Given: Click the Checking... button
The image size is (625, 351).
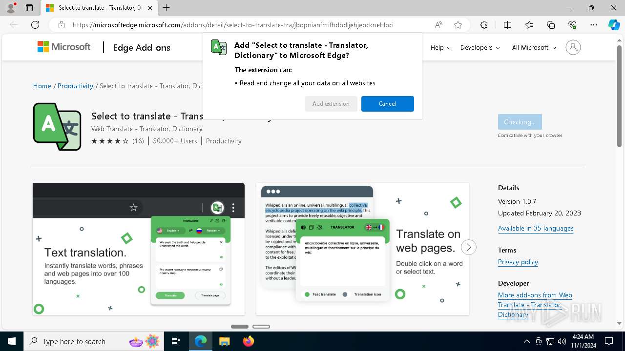Looking at the screenshot, I should tap(520, 122).
